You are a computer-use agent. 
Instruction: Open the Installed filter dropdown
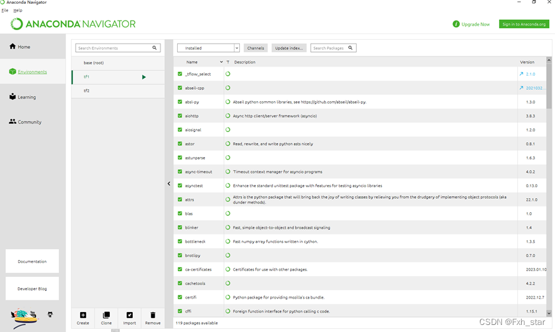209,47
